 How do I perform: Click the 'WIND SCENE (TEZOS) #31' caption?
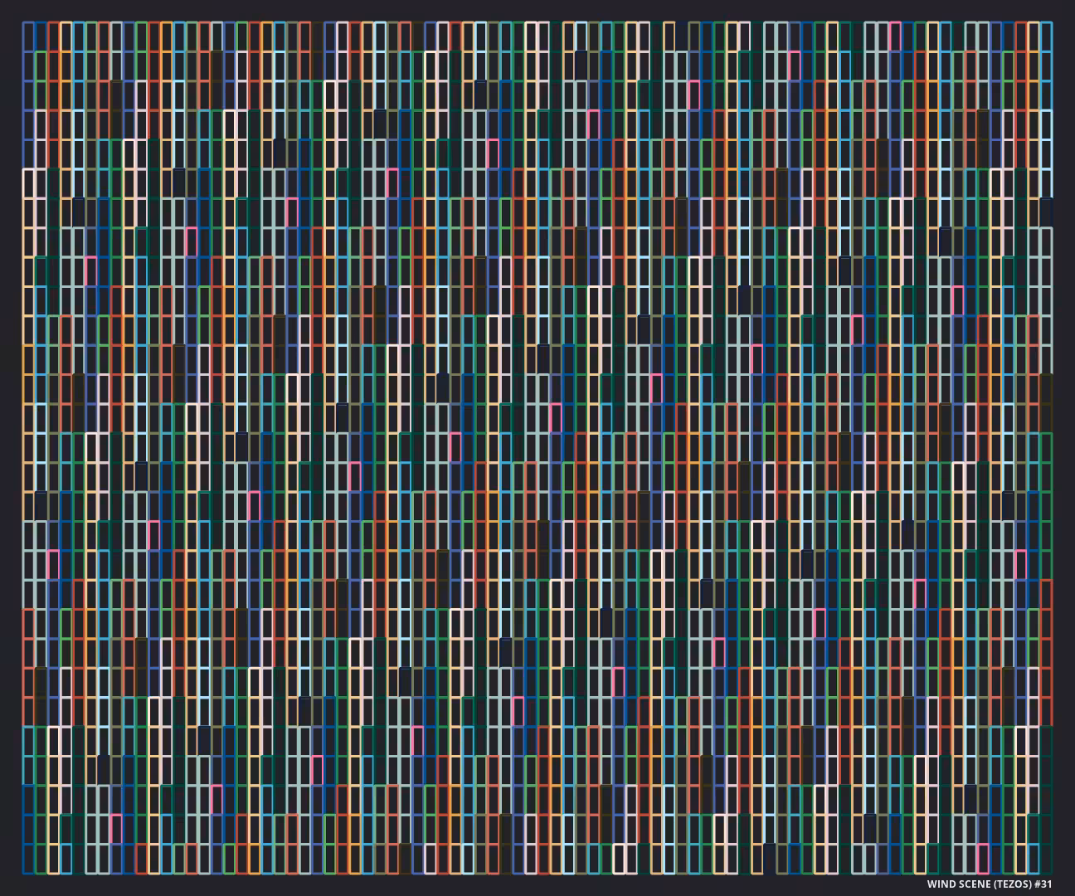(x=990, y=884)
